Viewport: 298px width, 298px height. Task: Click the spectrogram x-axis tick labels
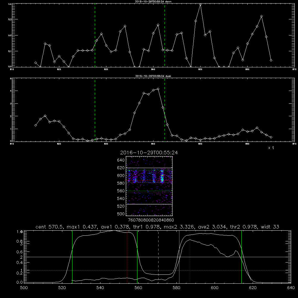point(151,220)
